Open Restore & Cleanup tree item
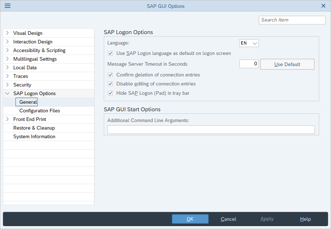331x229 pixels. pyautogui.click(x=34, y=128)
